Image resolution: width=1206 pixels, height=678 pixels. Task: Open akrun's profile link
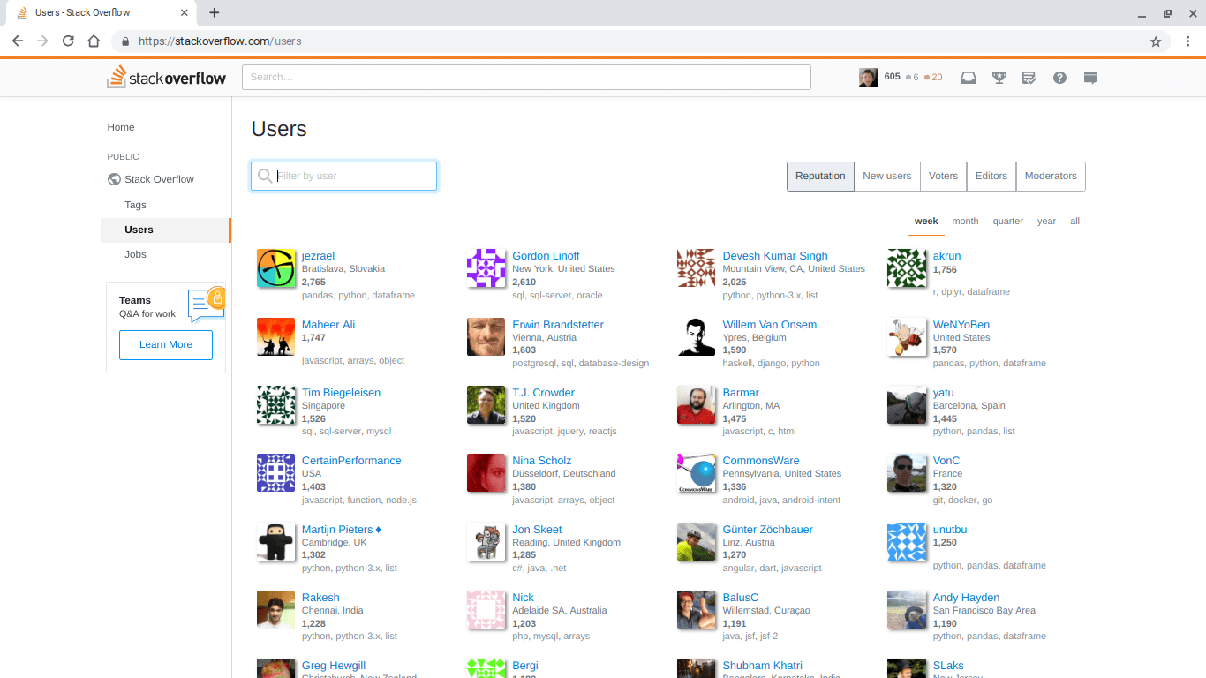pos(946,256)
